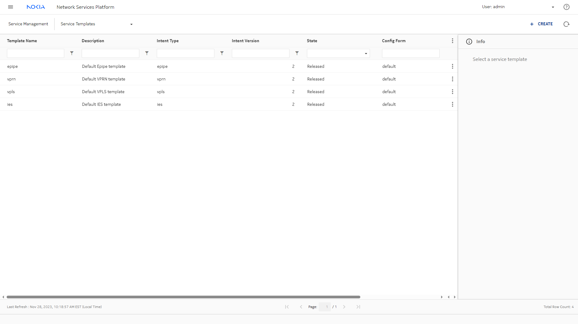578x324 pixels.
Task: Sort by Config Form column header
Action: pyautogui.click(x=393, y=41)
